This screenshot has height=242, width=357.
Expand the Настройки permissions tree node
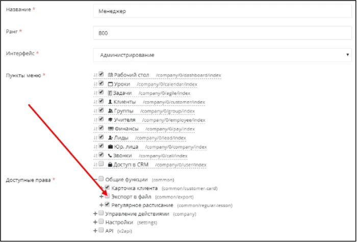tap(95, 222)
